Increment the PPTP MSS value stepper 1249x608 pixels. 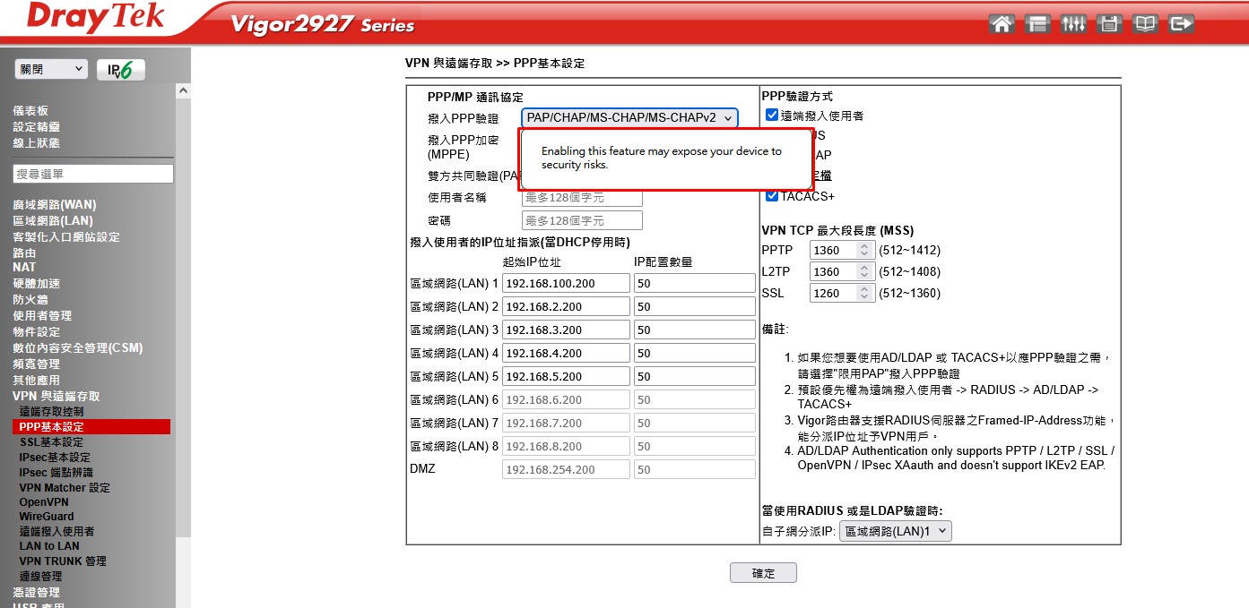(864, 246)
